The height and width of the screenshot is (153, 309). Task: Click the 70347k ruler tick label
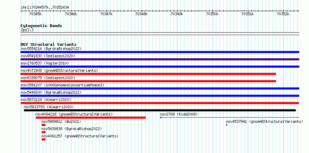click(x=106, y=14)
